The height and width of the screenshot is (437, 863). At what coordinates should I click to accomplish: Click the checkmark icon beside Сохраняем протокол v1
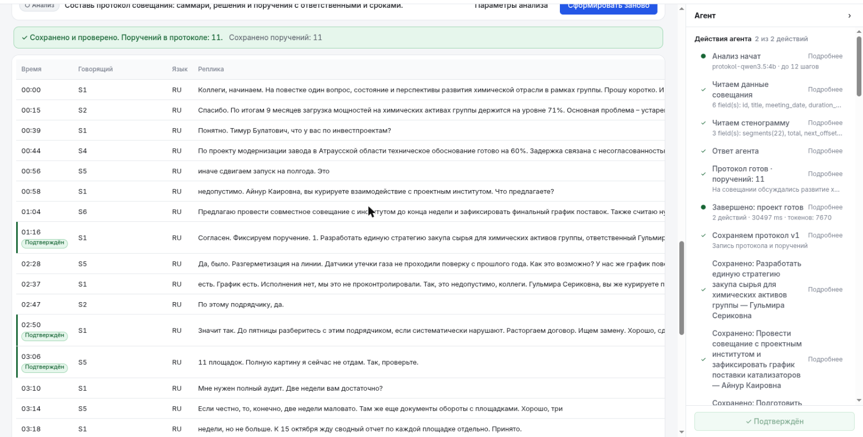703,235
